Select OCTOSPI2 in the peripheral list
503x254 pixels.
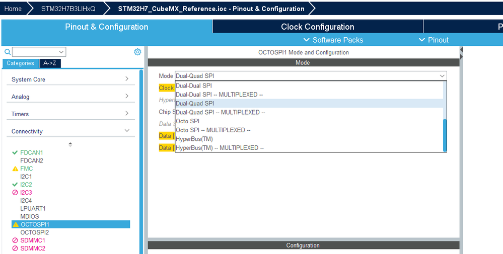(34, 232)
